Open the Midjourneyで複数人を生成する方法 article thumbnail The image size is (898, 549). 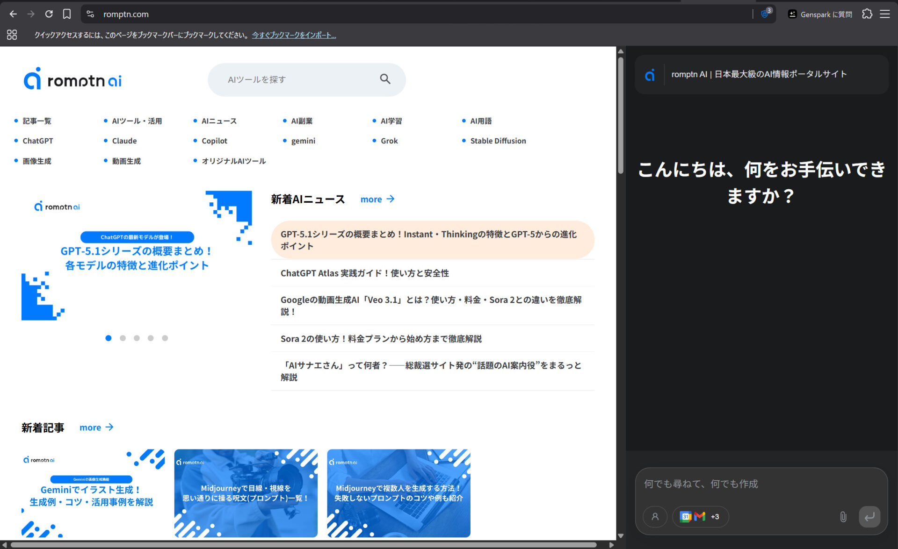(x=398, y=493)
